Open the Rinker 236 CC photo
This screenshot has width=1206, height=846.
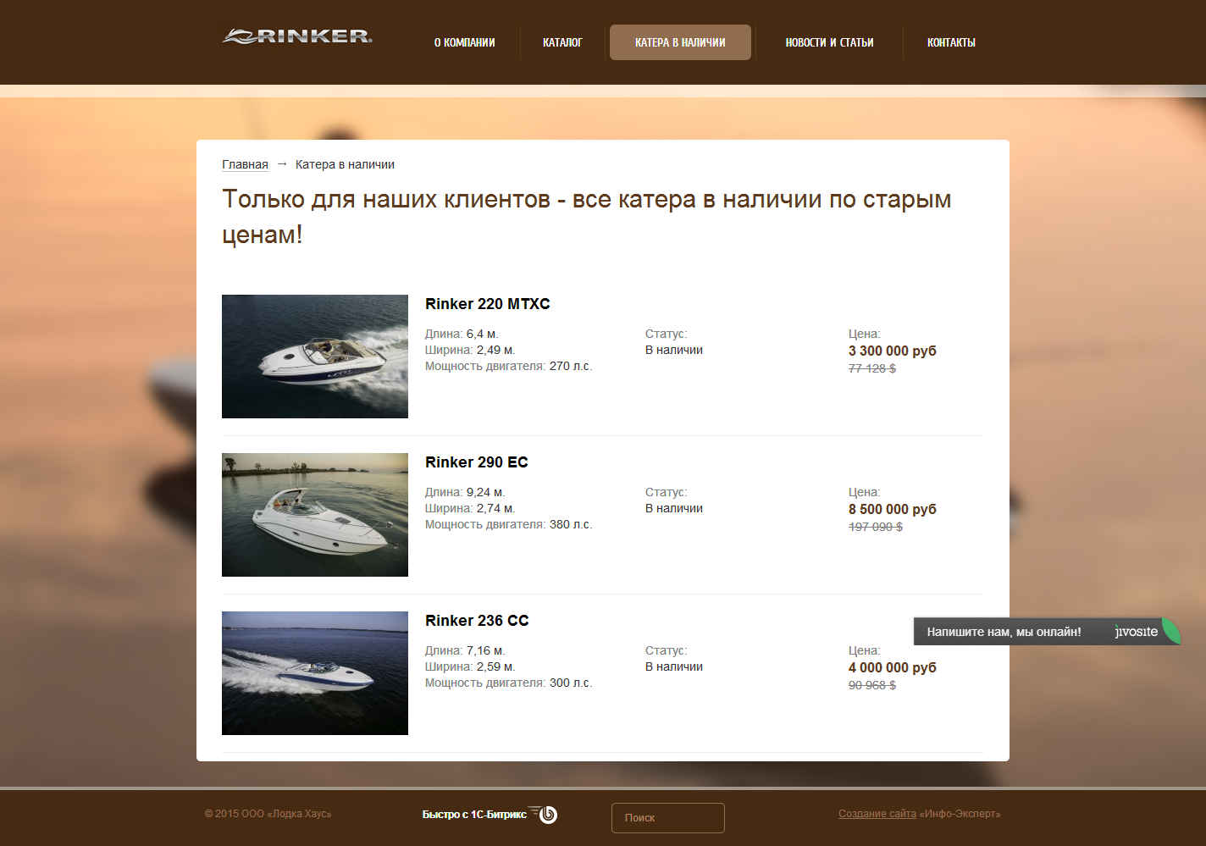(315, 673)
